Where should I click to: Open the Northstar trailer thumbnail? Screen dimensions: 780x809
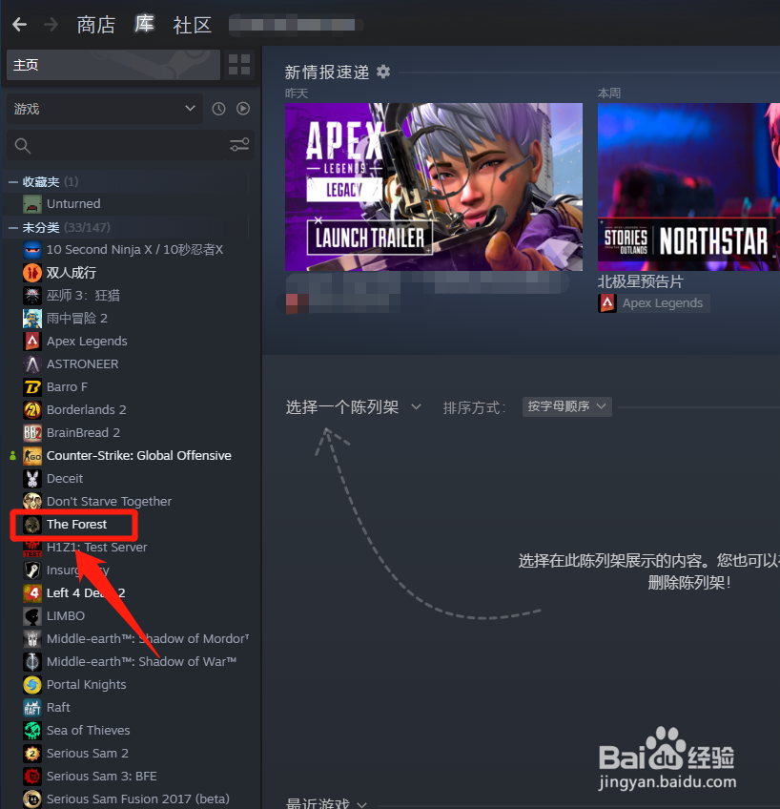pyautogui.click(x=688, y=187)
